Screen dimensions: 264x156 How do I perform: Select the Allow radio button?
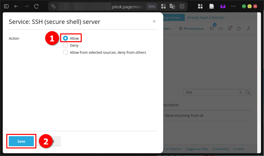click(x=65, y=38)
